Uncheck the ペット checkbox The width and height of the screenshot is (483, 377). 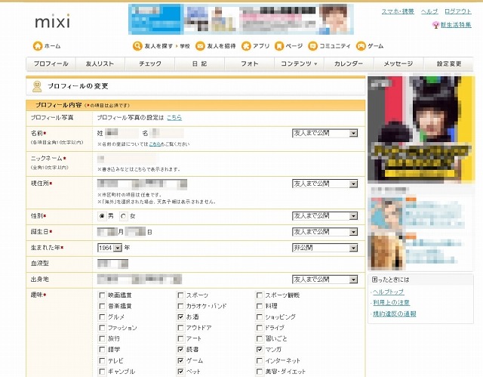[180, 372]
